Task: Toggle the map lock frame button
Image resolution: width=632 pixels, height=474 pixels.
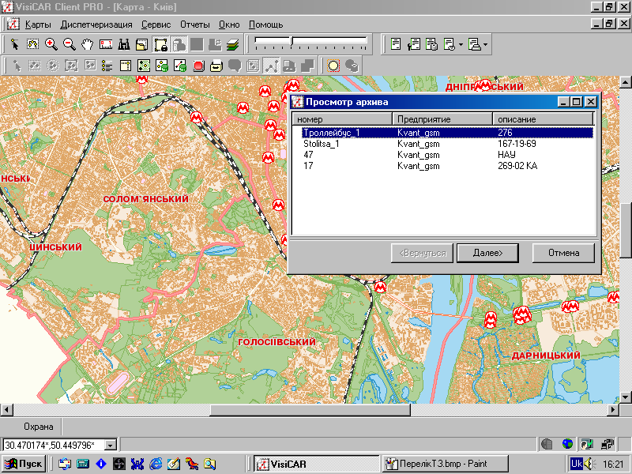Action: tap(160, 44)
